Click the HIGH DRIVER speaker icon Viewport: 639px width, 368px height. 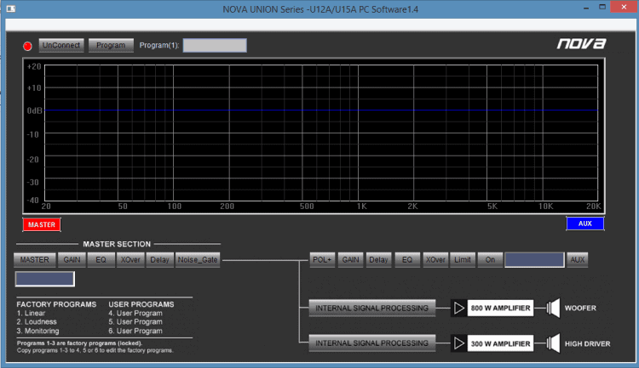tap(554, 343)
